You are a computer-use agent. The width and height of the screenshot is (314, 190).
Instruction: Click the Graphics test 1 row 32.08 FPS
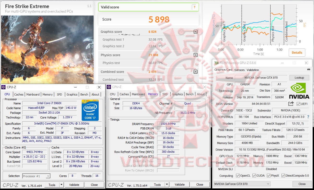click(x=148, y=40)
